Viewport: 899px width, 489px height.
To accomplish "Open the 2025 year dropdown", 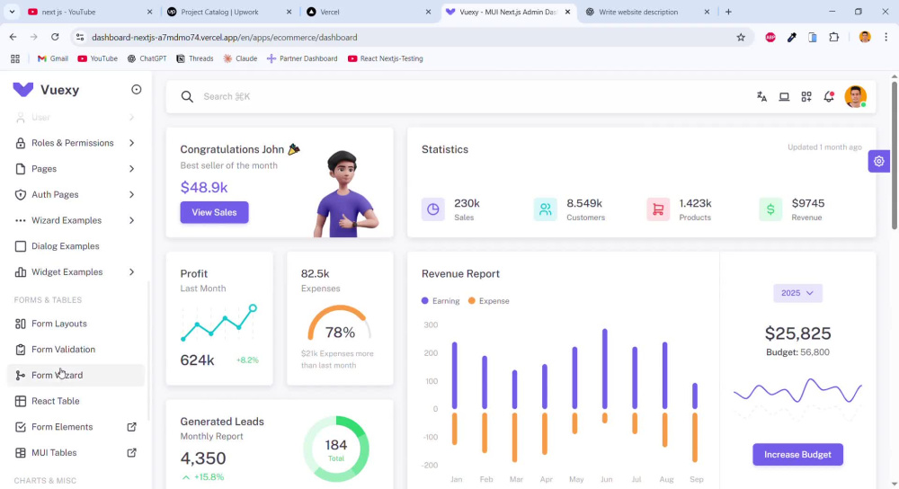I will tap(797, 293).
